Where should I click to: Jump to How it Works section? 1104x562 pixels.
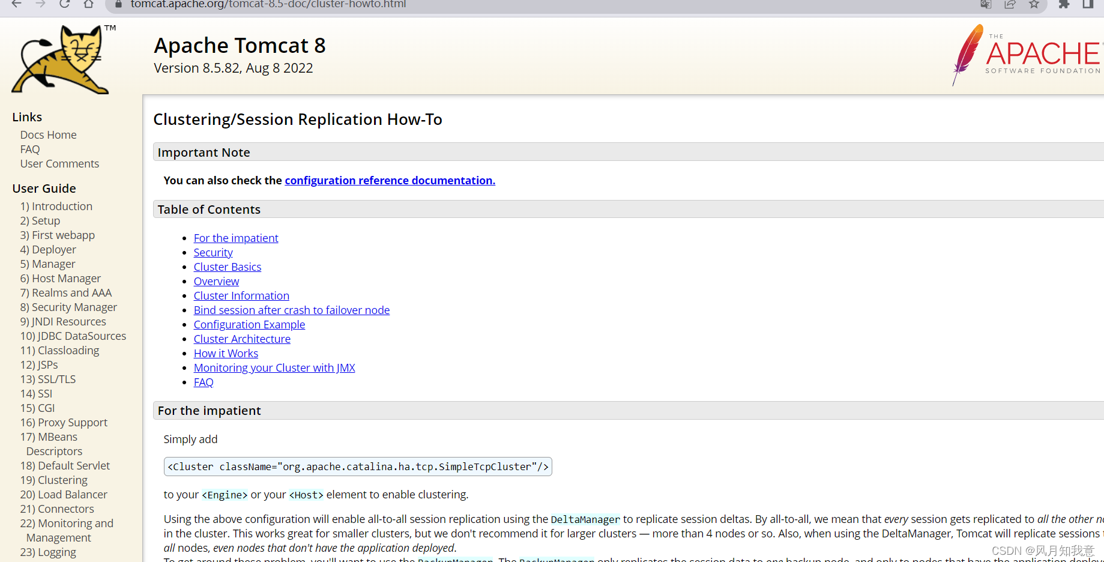(226, 354)
